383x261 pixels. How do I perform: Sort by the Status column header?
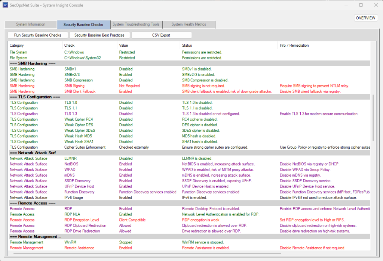pyautogui.click(x=187, y=46)
